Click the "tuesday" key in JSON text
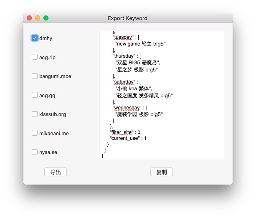 123,37
